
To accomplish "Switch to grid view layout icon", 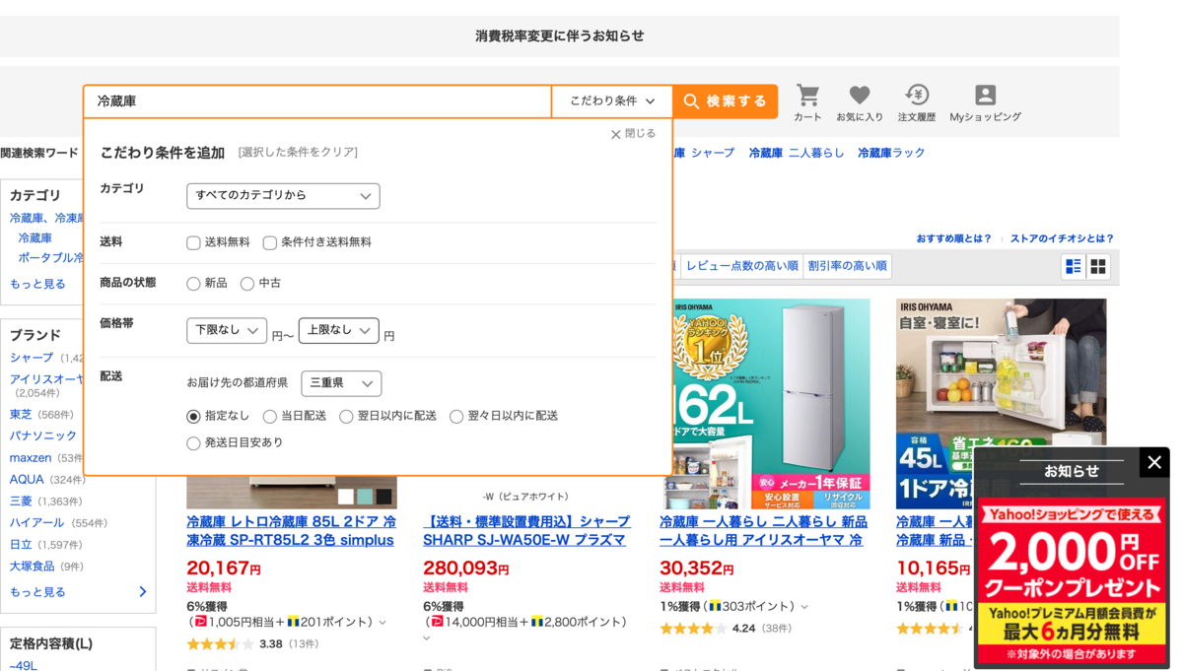I will point(1098,266).
